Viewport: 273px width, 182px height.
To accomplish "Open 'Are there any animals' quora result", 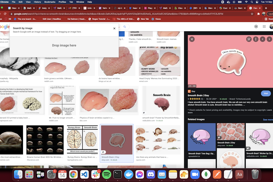I will [158, 140].
